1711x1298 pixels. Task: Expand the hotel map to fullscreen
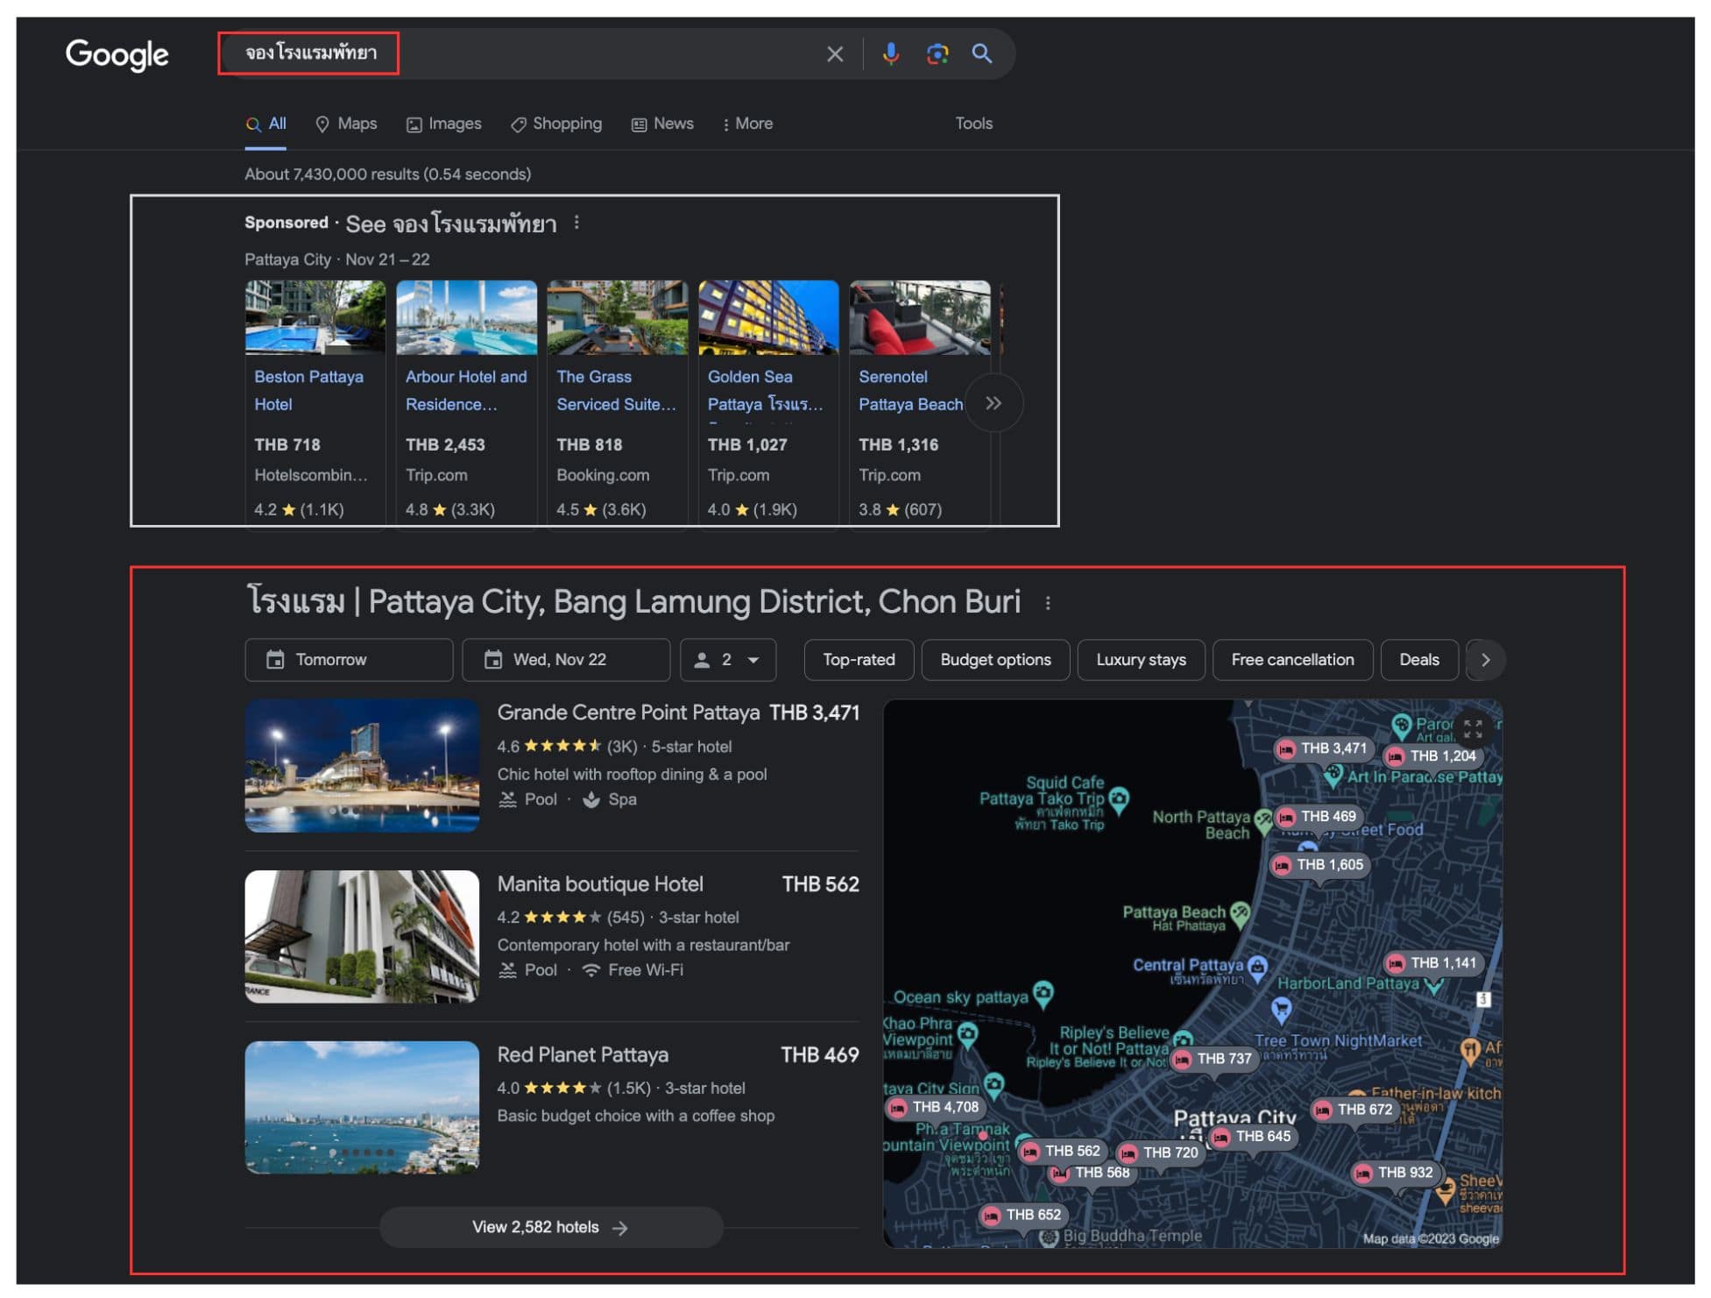point(1473,728)
